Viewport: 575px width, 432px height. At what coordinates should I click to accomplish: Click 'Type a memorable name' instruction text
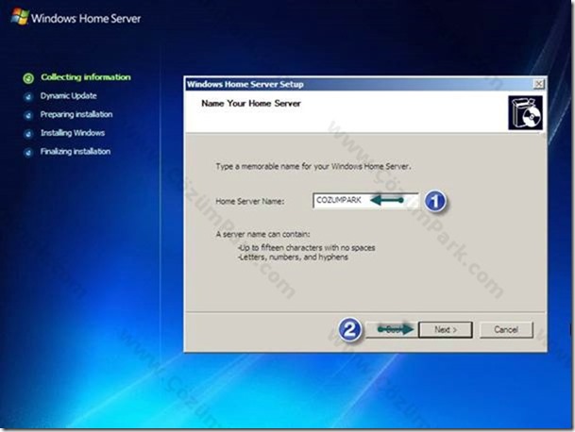point(313,167)
